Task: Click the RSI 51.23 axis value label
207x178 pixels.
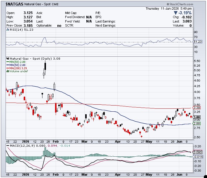Action: pos(198,42)
